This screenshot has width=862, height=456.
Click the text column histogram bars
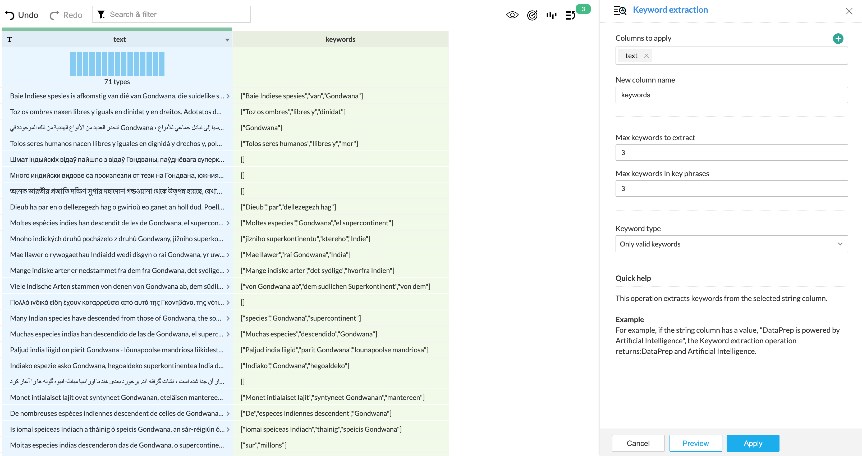pos(117,64)
